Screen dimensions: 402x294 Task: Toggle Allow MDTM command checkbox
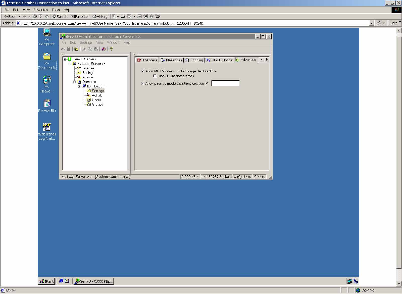click(142, 71)
